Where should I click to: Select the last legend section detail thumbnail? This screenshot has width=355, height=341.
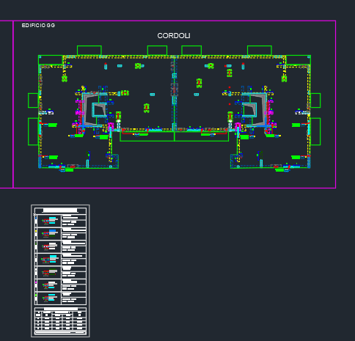pyautogui.click(x=50, y=298)
